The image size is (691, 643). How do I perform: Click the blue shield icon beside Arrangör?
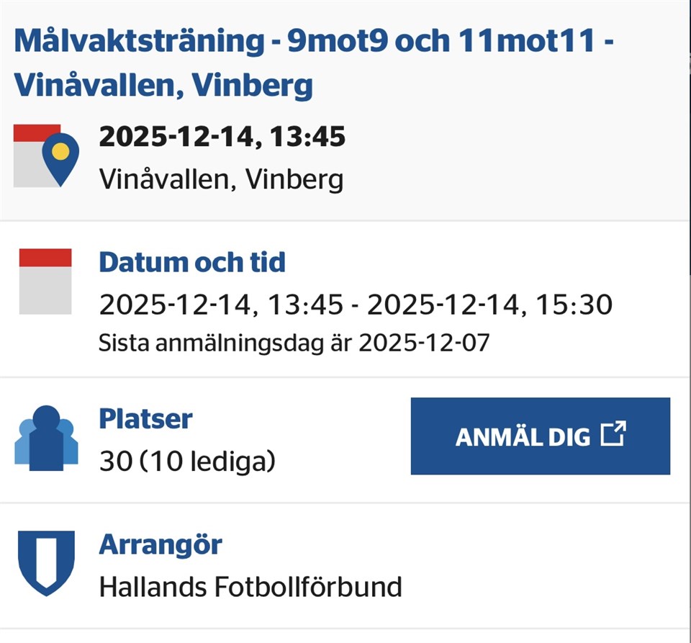46,562
